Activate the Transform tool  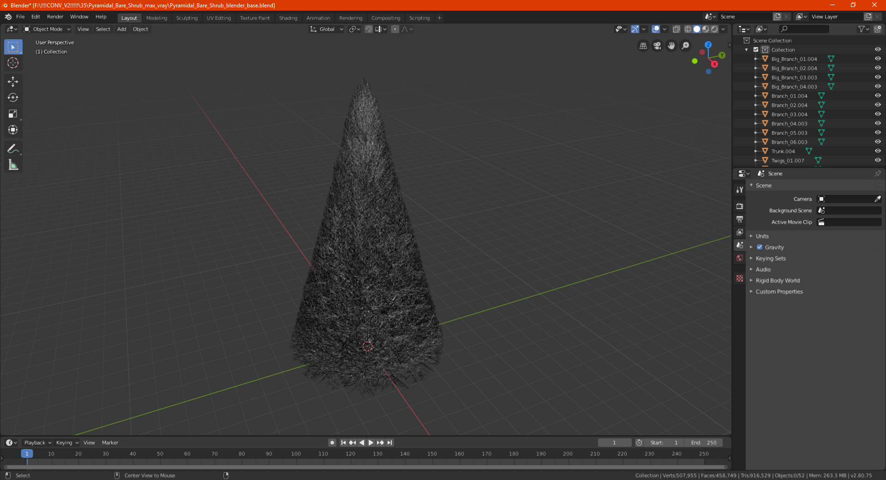tap(13, 130)
